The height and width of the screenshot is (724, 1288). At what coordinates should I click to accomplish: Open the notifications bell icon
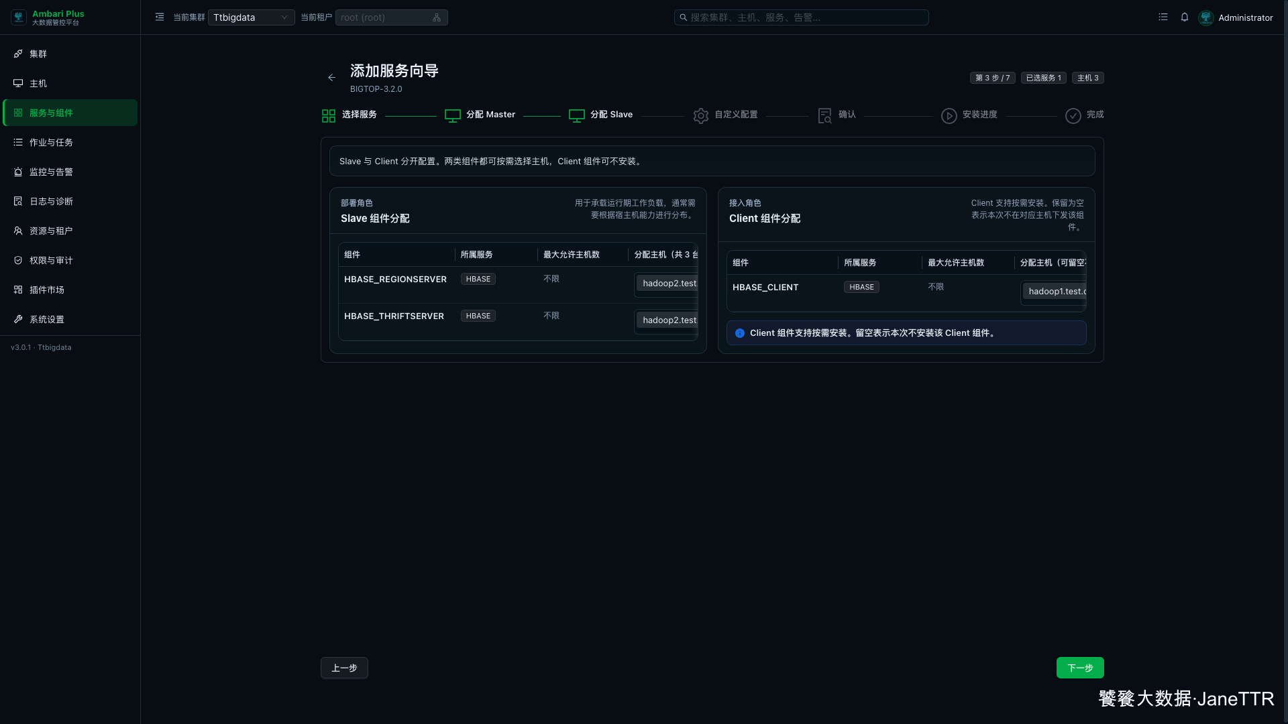[1185, 17]
